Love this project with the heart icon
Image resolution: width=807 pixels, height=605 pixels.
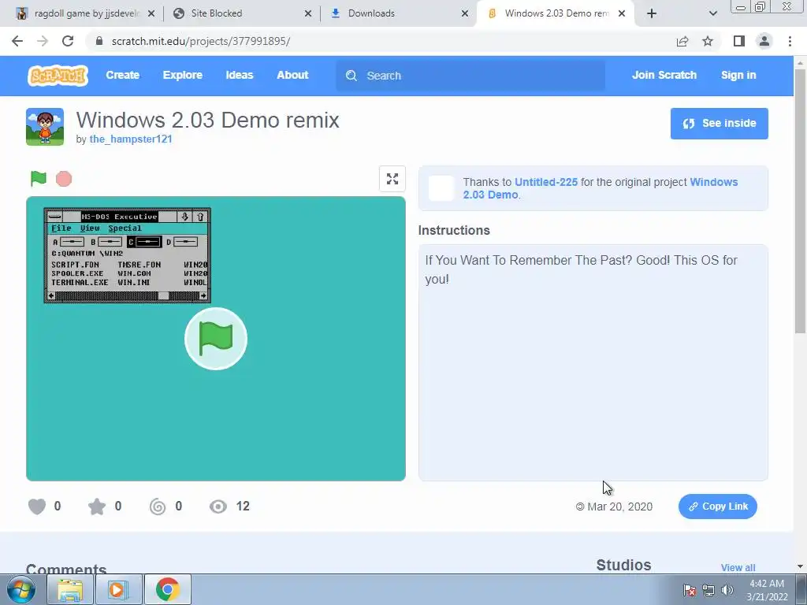coord(37,507)
